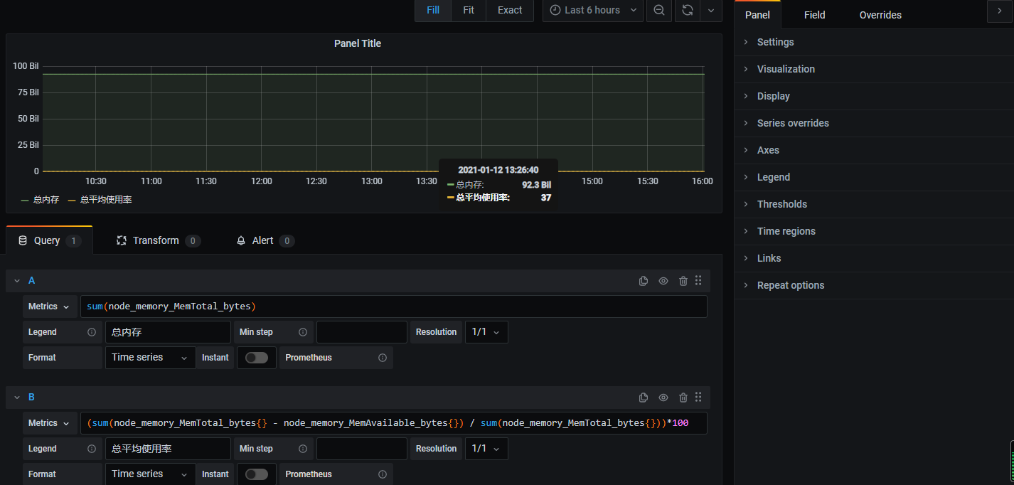Viewport: 1014px width, 485px height.
Task: Click the refresh dashboard icon
Action: [x=687, y=11]
